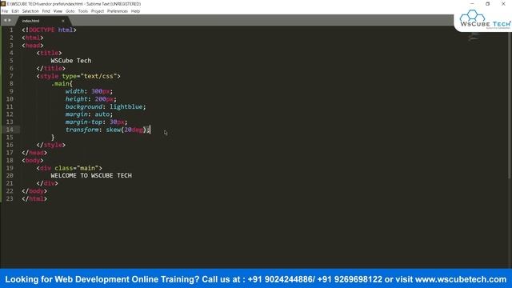The image size is (512, 288).
Task: Restore down the Sublime Text window
Action: click(488, 3)
